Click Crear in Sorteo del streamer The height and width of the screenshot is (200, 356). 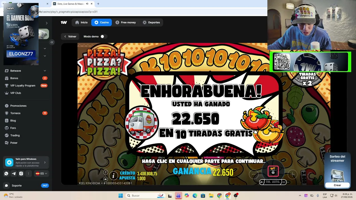click(x=337, y=185)
